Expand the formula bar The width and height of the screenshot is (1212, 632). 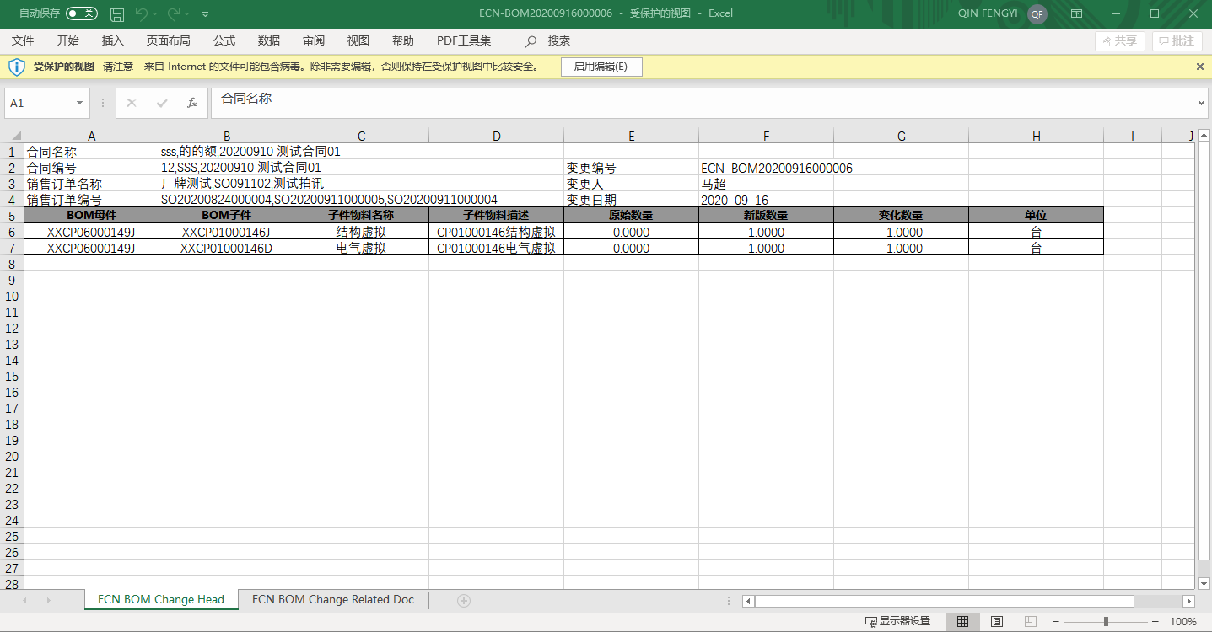click(1202, 103)
